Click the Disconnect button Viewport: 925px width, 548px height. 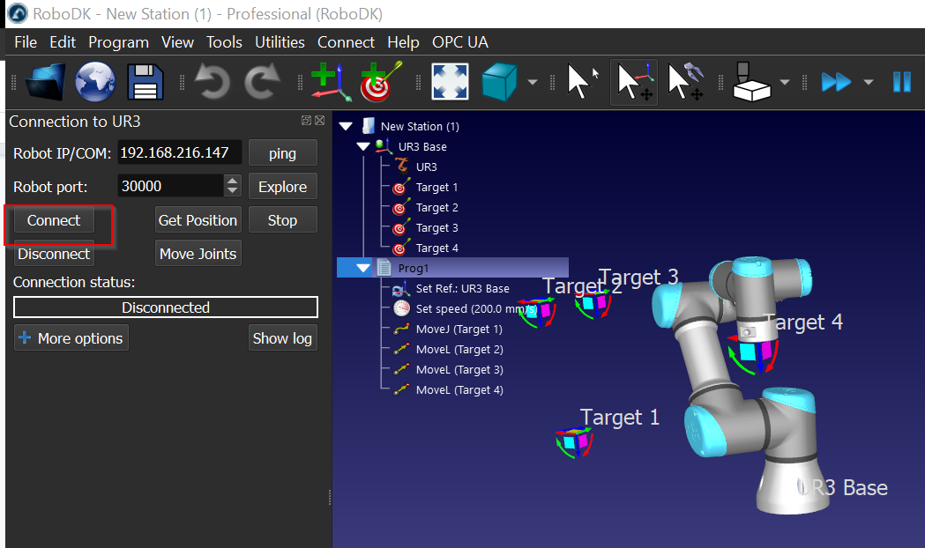[x=54, y=254]
